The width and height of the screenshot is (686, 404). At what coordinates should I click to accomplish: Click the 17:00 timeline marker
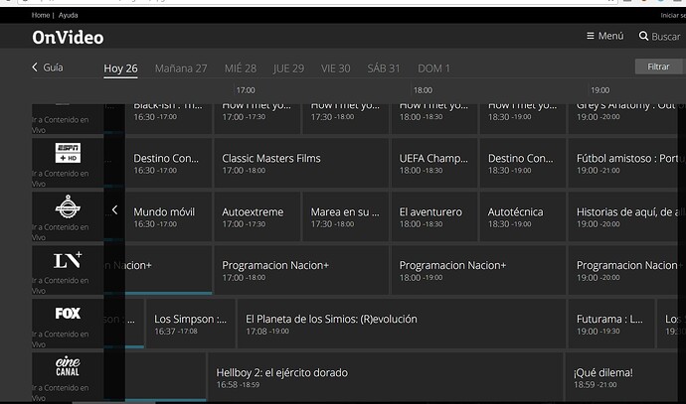click(246, 90)
